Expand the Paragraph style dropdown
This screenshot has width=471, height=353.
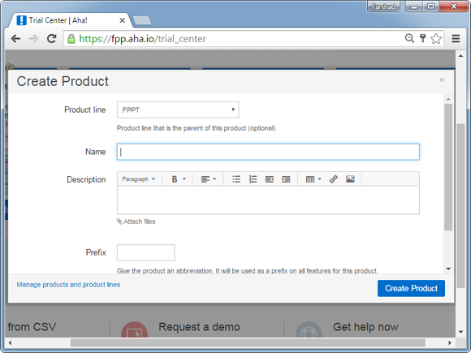click(139, 179)
